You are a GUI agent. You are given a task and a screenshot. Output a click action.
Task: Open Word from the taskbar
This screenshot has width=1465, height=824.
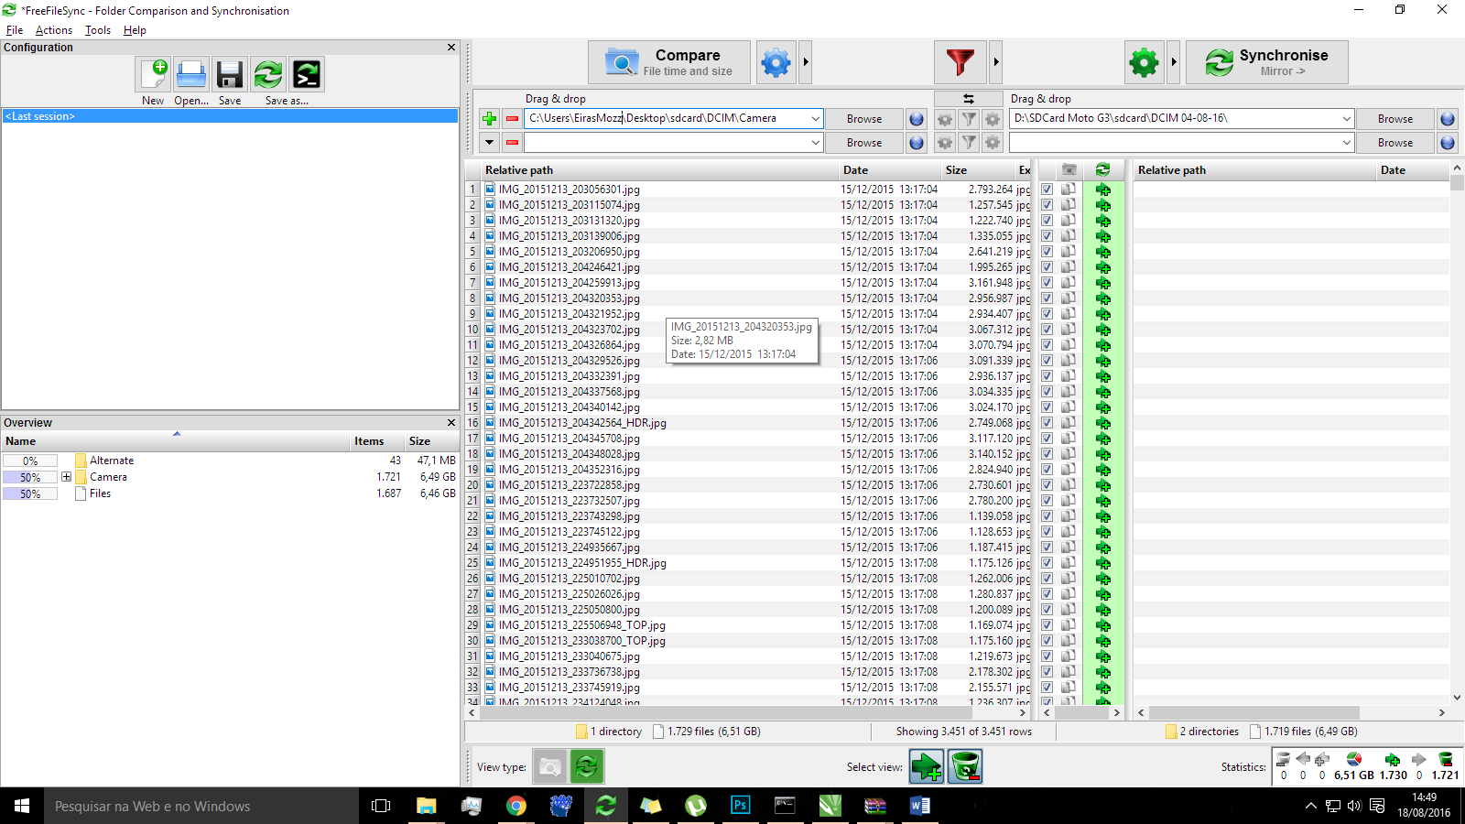[920, 806]
